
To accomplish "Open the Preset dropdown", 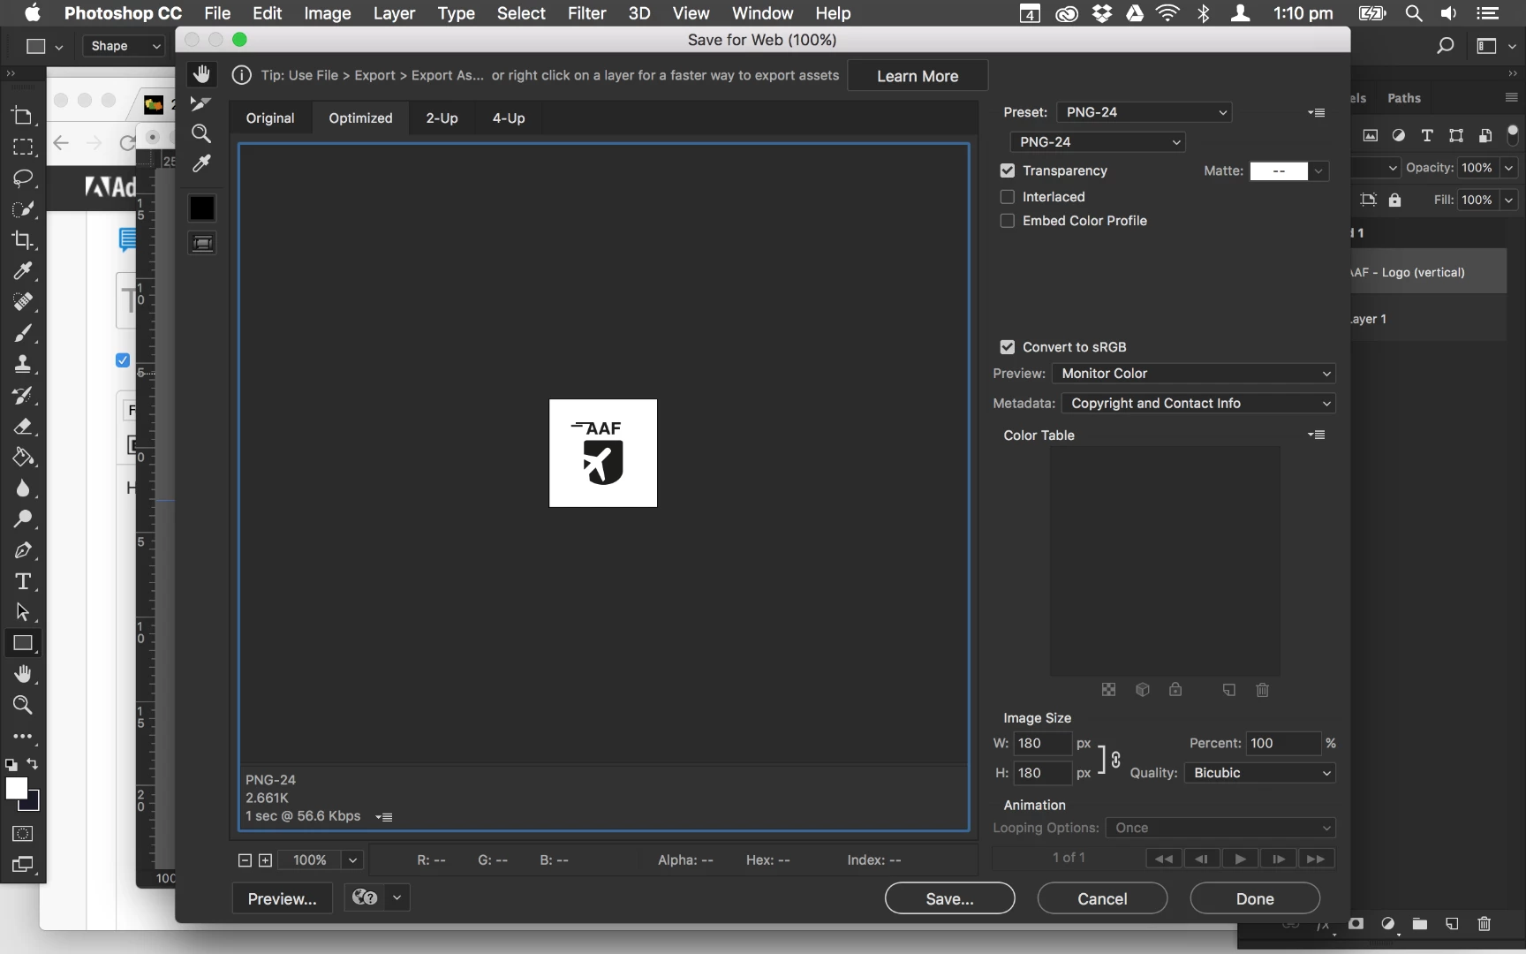I will pos(1144,112).
